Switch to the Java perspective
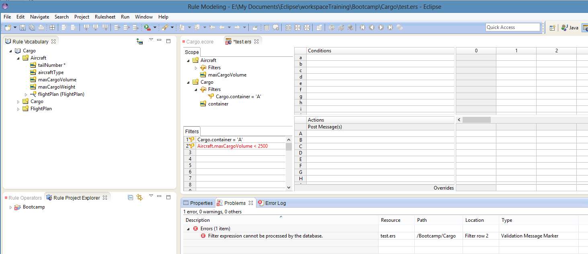Screen dimensions: 588x254 point(570,27)
